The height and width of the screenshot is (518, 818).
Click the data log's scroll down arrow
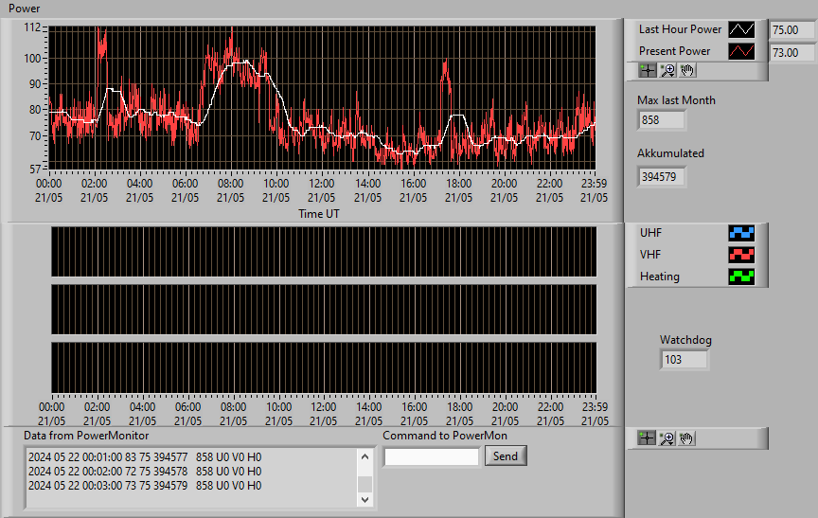[x=365, y=499]
